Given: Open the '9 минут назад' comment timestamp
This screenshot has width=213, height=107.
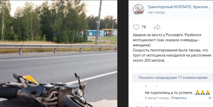Looking at the screenshot, I should (x=157, y=98).
